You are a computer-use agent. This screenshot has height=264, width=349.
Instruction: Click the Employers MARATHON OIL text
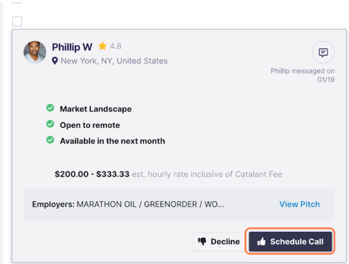[x=128, y=204]
